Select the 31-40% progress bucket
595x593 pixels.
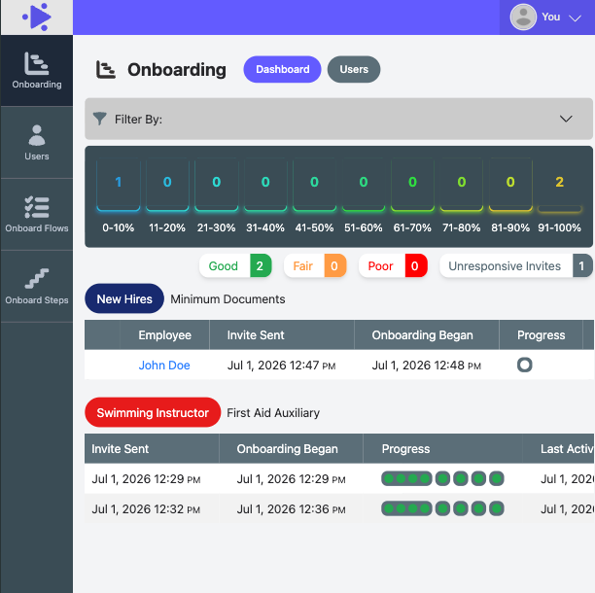tap(265, 196)
